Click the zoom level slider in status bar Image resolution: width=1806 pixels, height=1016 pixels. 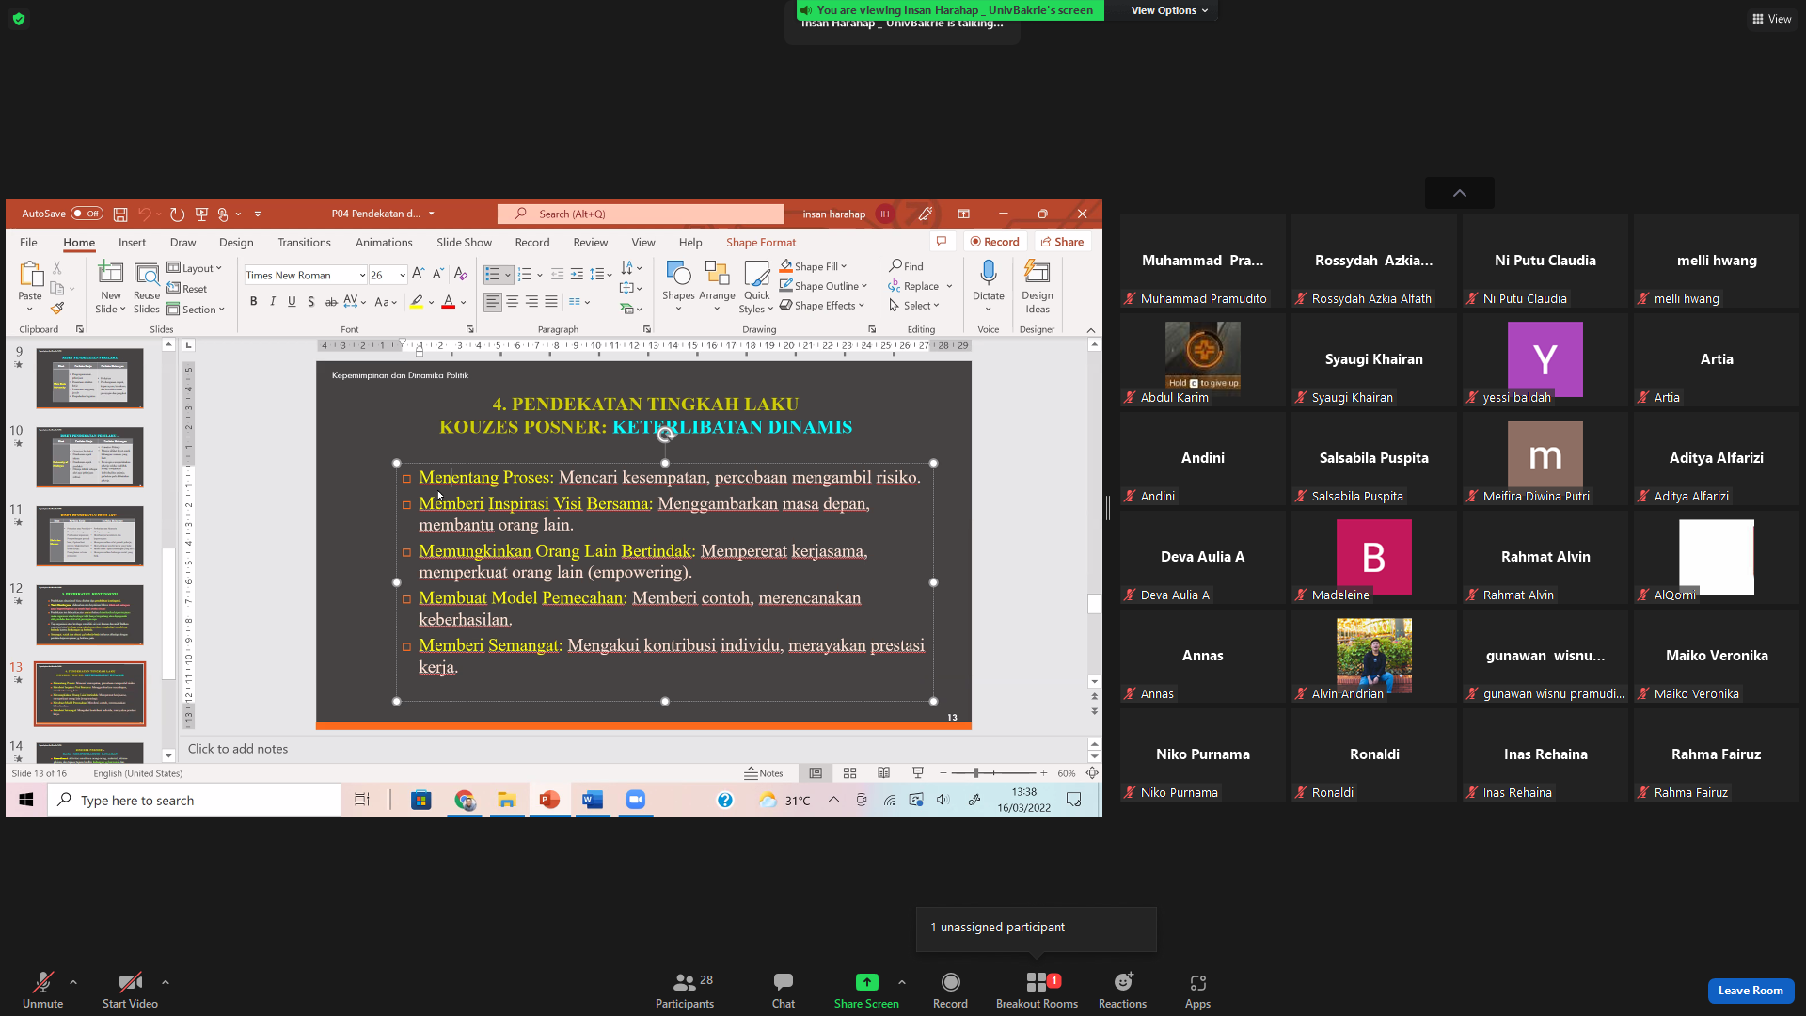(993, 773)
